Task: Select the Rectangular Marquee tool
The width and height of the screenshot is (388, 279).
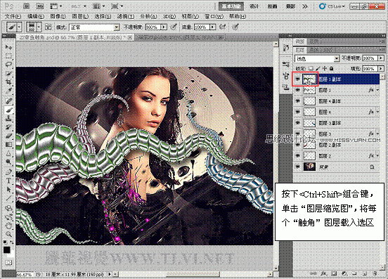Action: click(8, 56)
